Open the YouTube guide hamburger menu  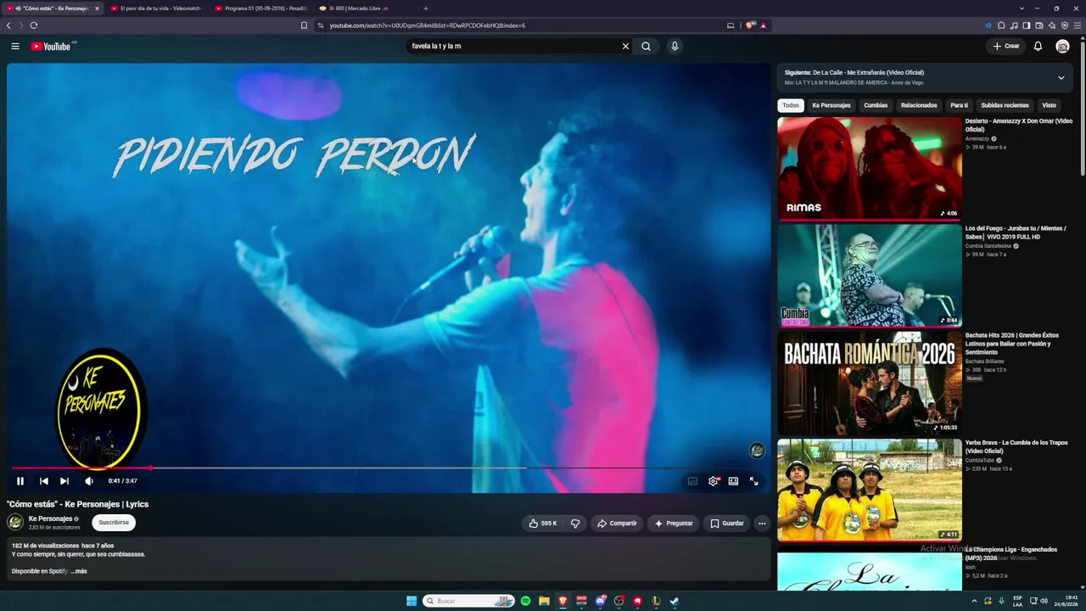pyautogui.click(x=15, y=46)
